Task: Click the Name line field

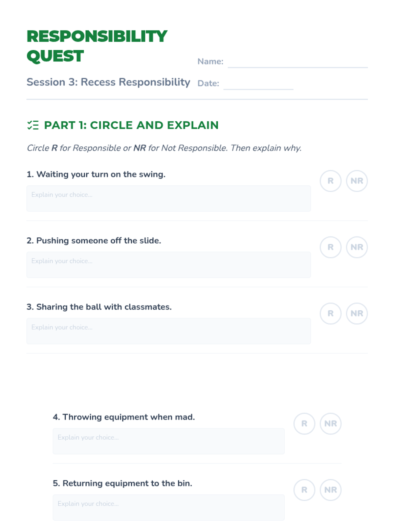Action: click(x=298, y=62)
